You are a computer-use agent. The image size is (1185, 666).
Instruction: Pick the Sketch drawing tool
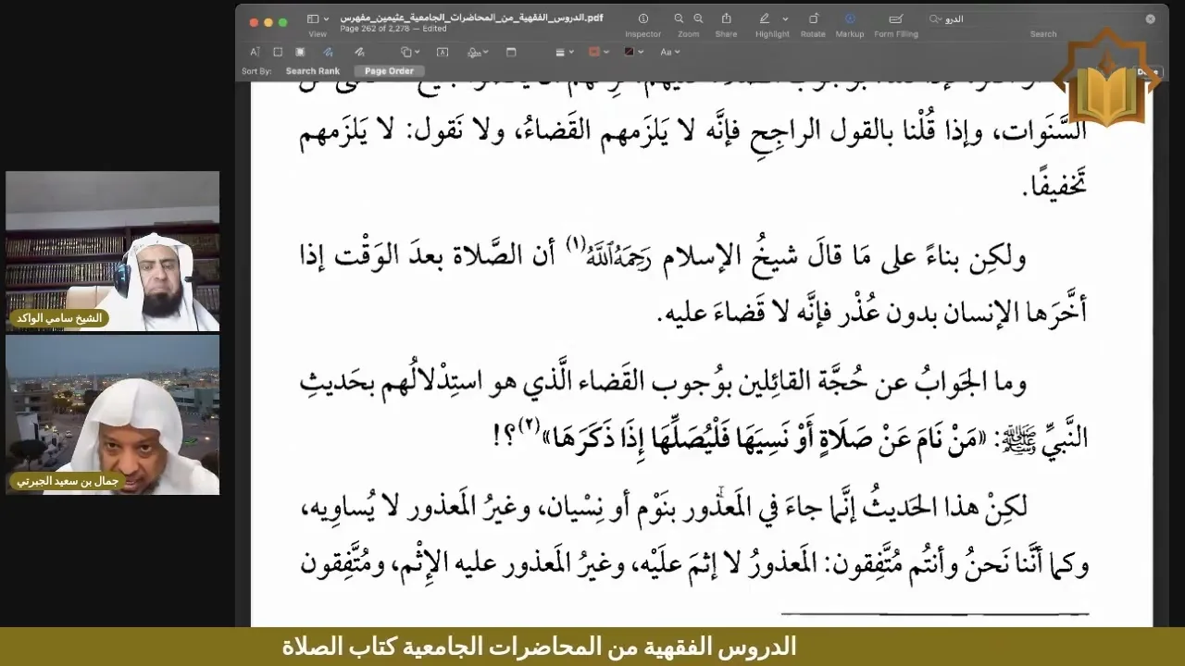pyautogui.click(x=329, y=53)
